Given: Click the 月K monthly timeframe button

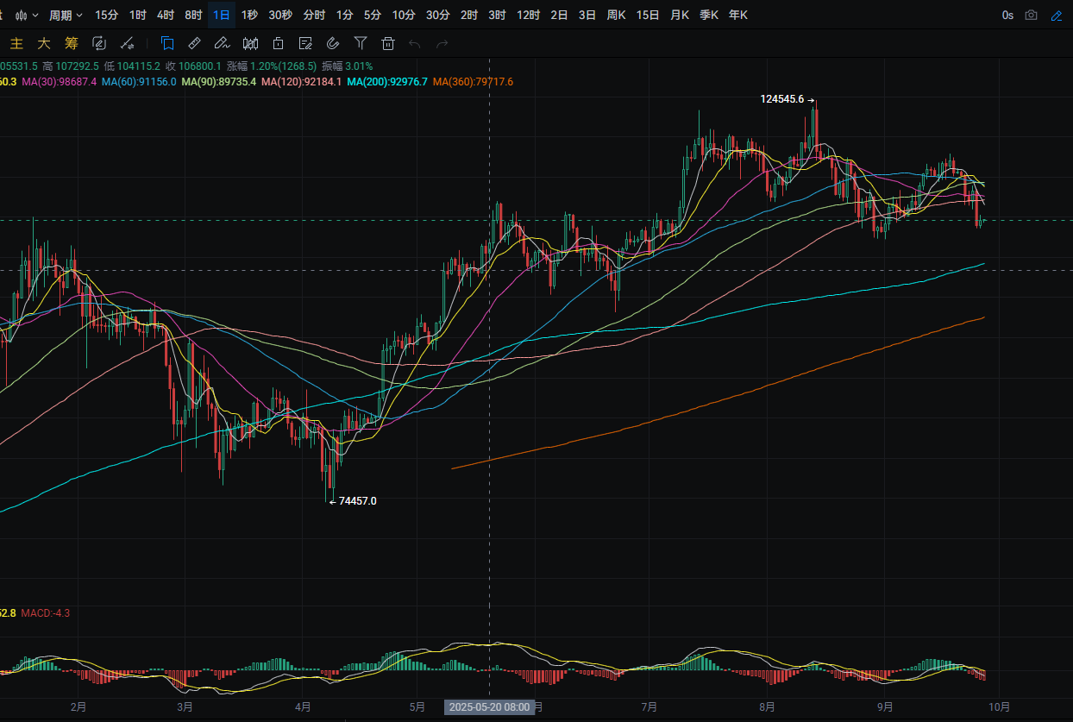Looking at the screenshot, I should click(679, 15).
